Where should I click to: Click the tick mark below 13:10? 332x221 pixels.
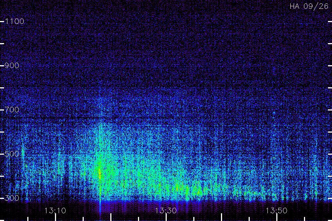tap(55, 217)
